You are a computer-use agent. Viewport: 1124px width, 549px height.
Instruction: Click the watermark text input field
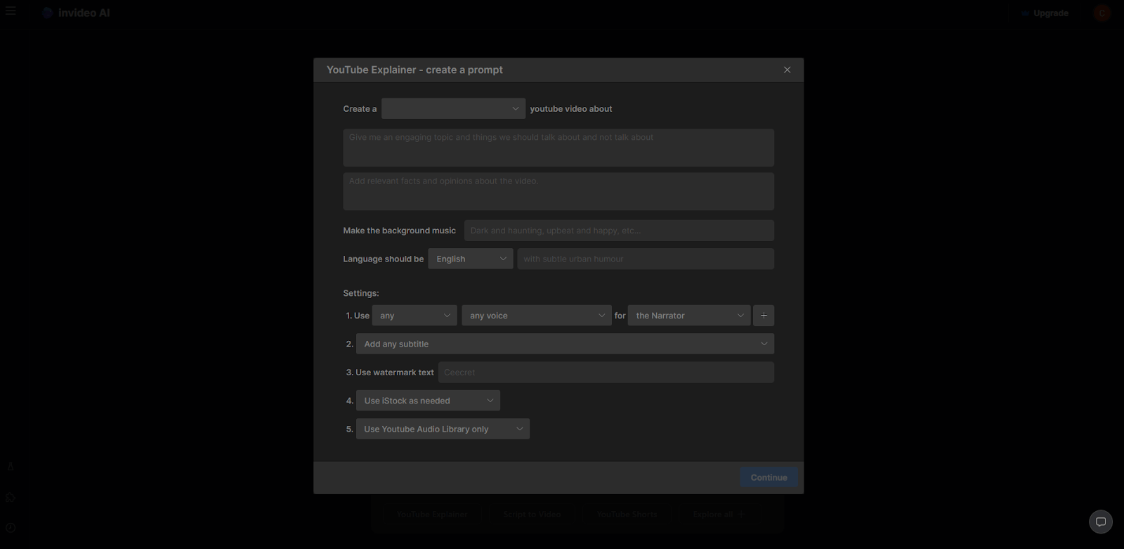pos(606,373)
